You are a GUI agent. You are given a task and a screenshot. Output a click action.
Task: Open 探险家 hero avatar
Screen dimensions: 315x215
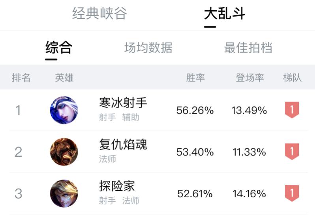[x=64, y=193]
